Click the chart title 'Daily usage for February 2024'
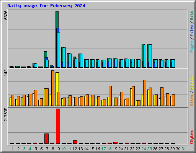The image size is (196, 153). tap(46, 6)
